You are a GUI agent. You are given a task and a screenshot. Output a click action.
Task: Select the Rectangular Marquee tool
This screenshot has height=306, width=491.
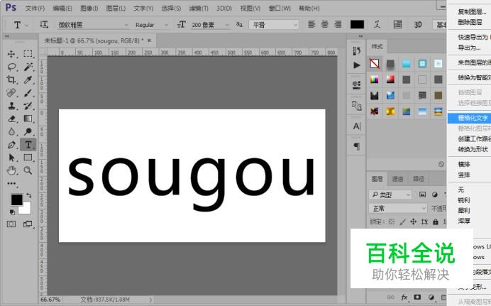coord(28,54)
